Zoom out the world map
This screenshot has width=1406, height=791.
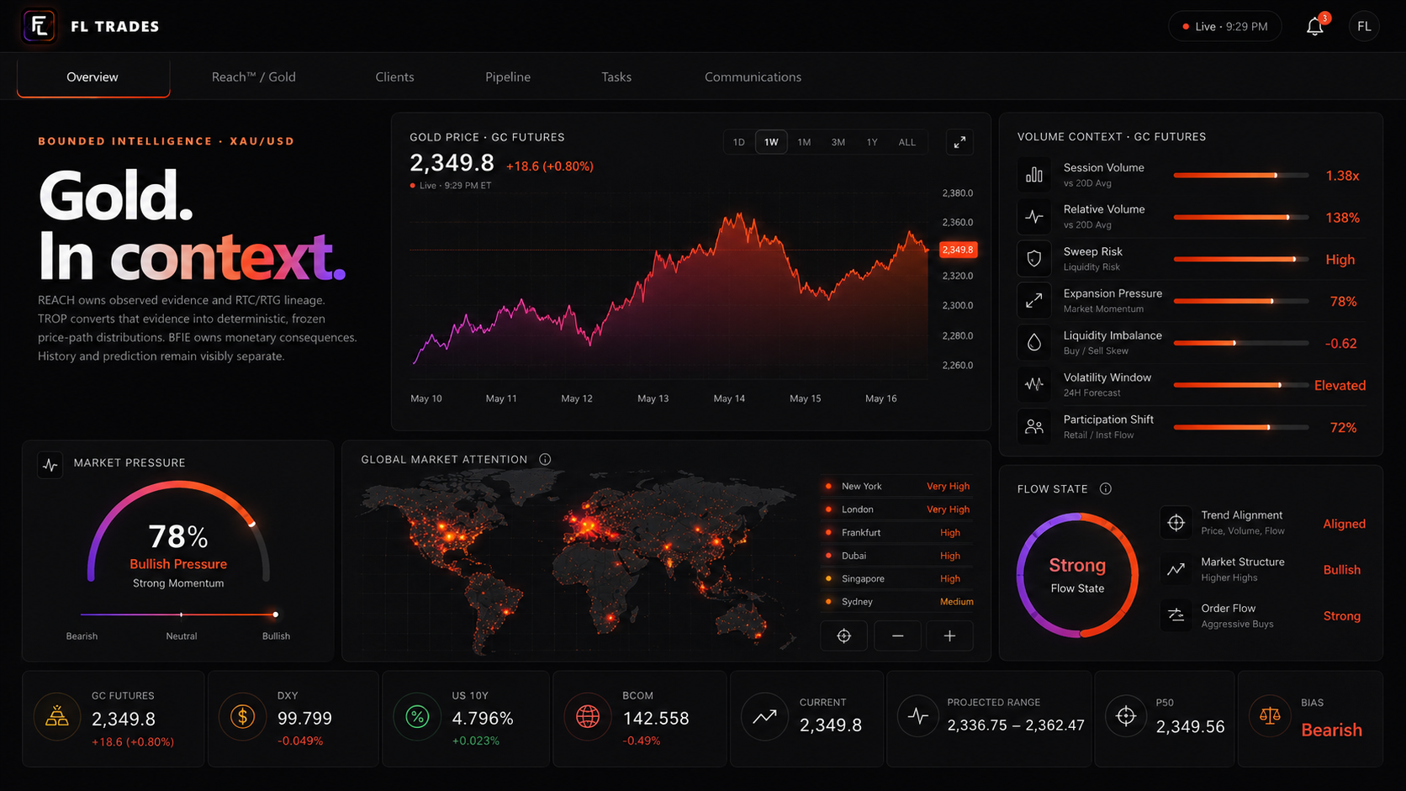point(897,636)
